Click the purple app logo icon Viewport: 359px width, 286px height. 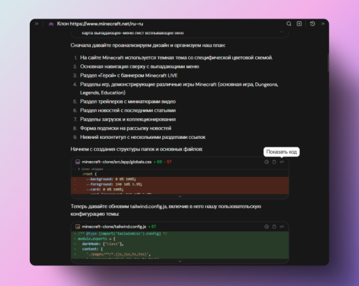[x=51, y=24]
